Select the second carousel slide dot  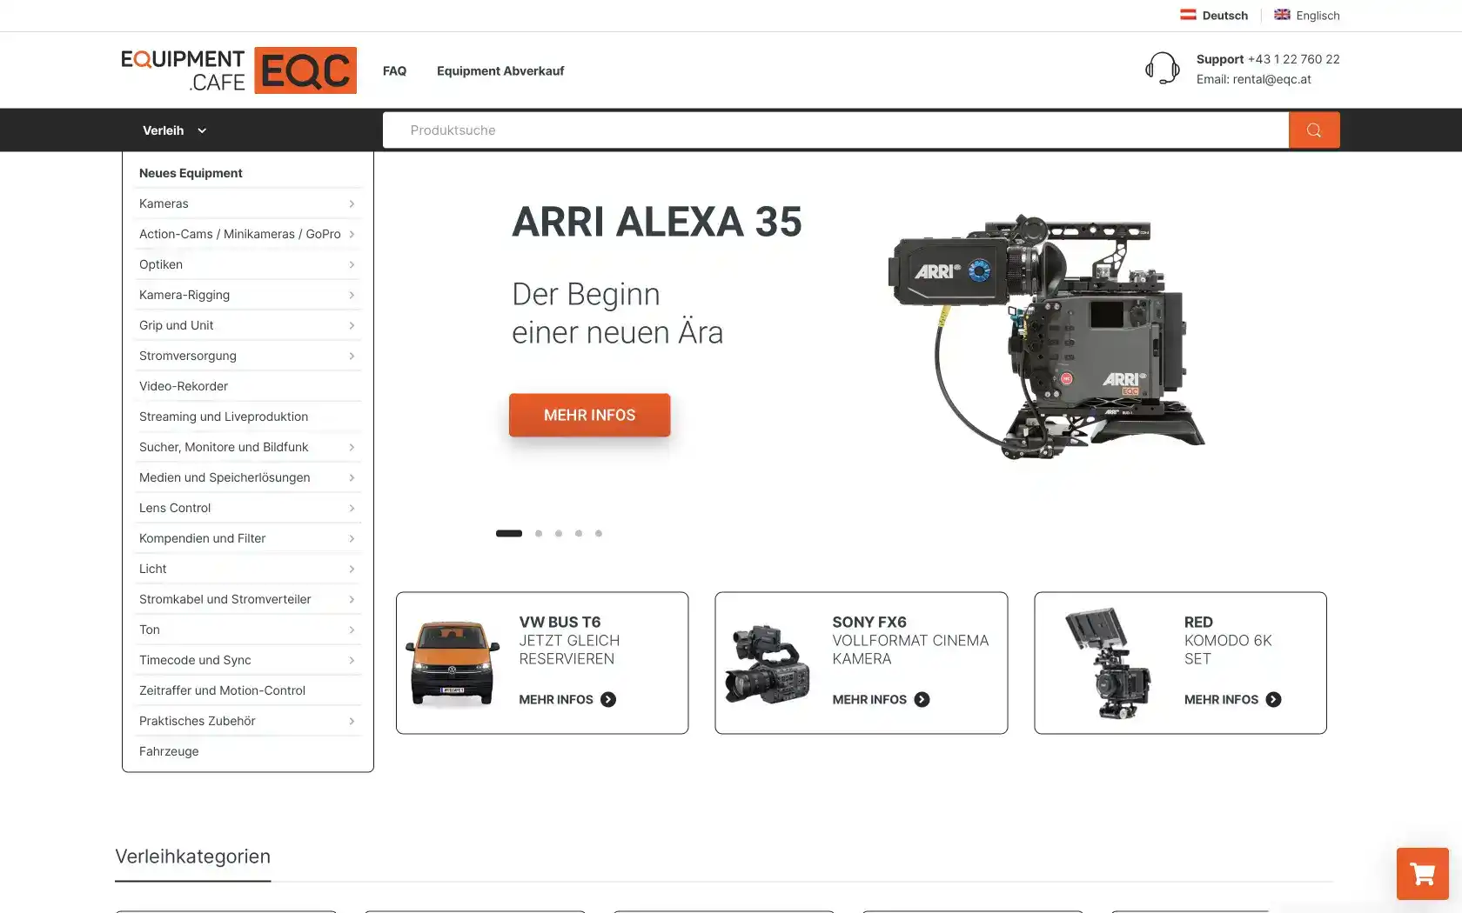pyautogui.click(x=539, y=534)
